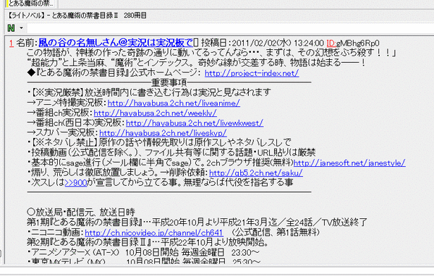
Task: Click the 重要事項 heading text
Action: point(169,82)
